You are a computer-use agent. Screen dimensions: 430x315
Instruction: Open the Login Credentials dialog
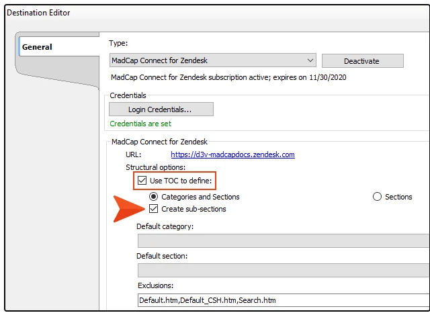(x=161, y=109)
